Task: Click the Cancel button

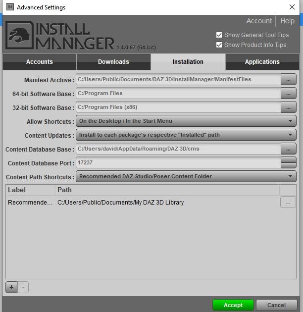Action: tap(277, 305)
